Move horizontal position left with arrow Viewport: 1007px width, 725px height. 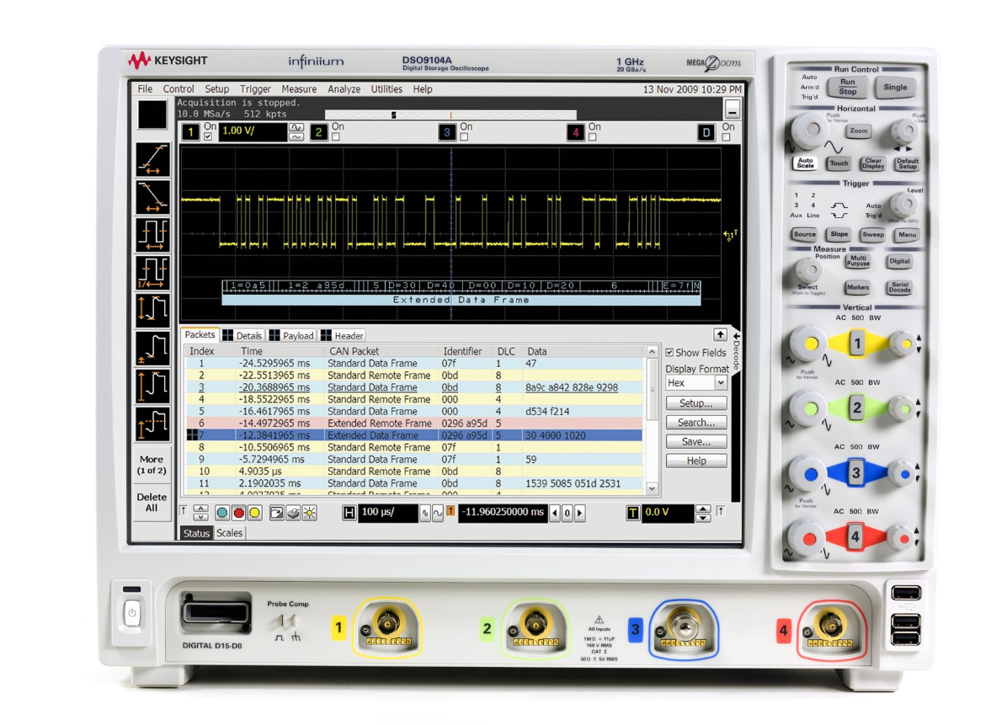[x=555, y=513]
